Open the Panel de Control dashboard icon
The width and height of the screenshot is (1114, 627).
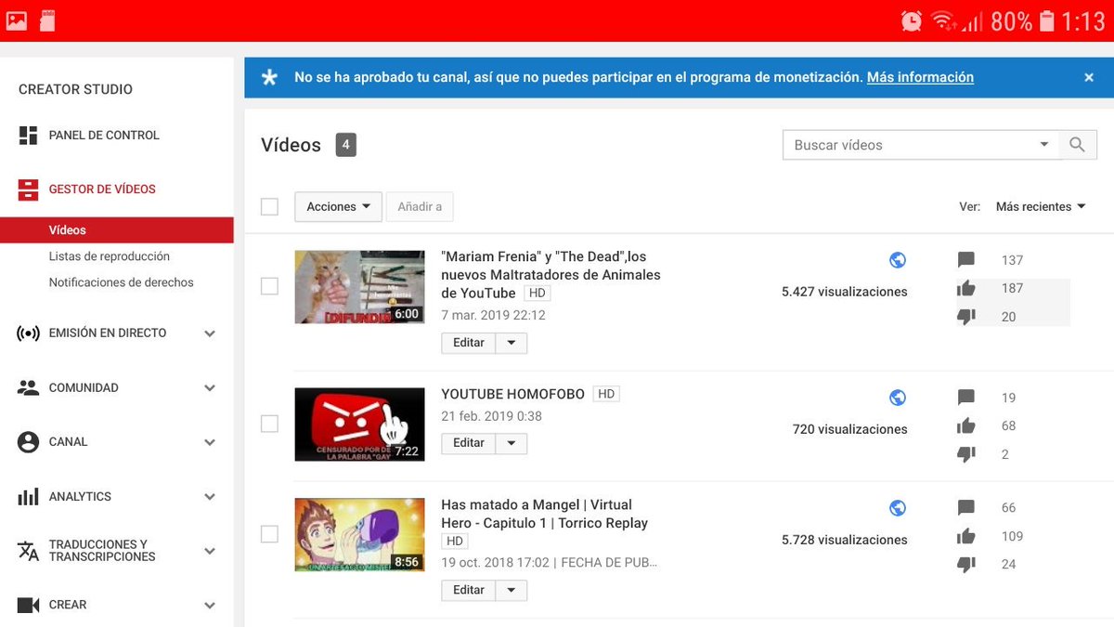coord(28,136)
